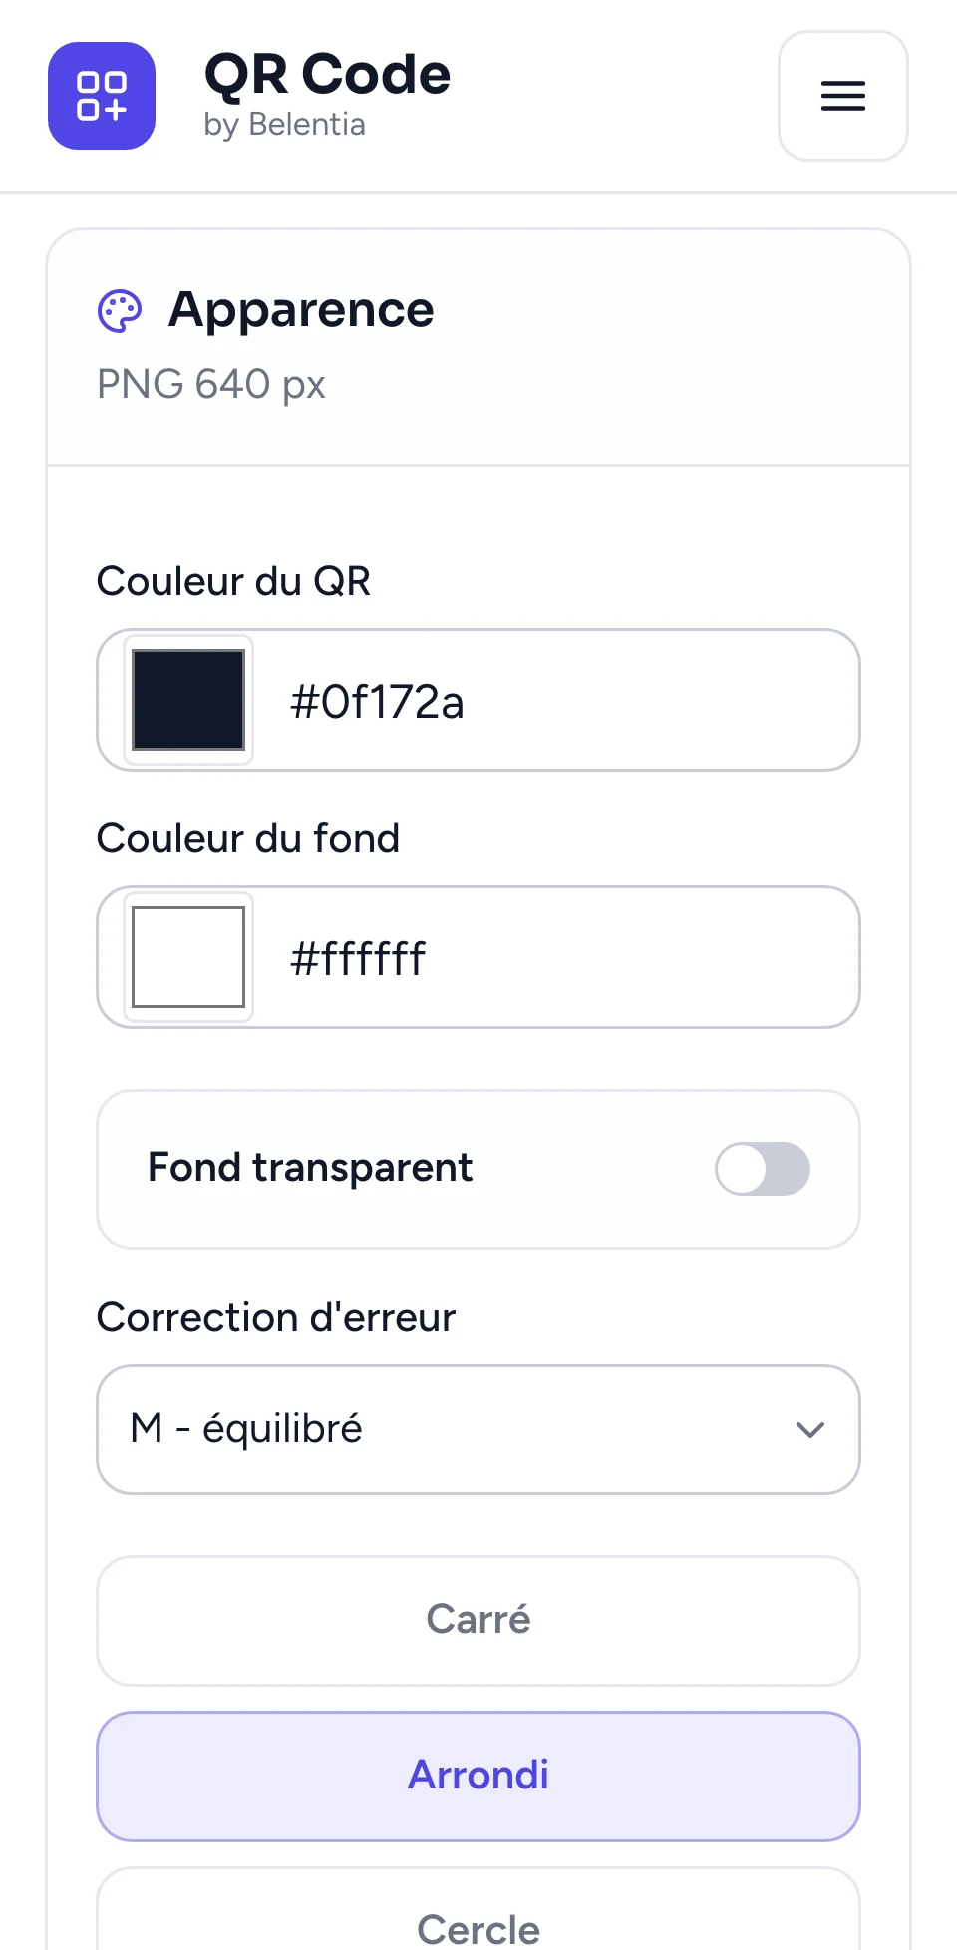Click the QR Code title text
This screenshot has height=1950, width=957.
[327, 75]
